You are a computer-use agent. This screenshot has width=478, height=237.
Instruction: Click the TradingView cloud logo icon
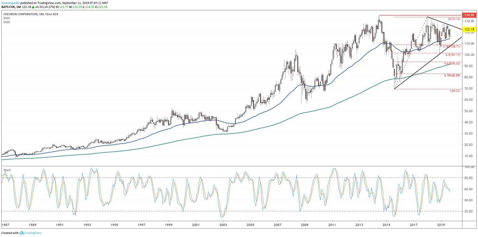22,233
